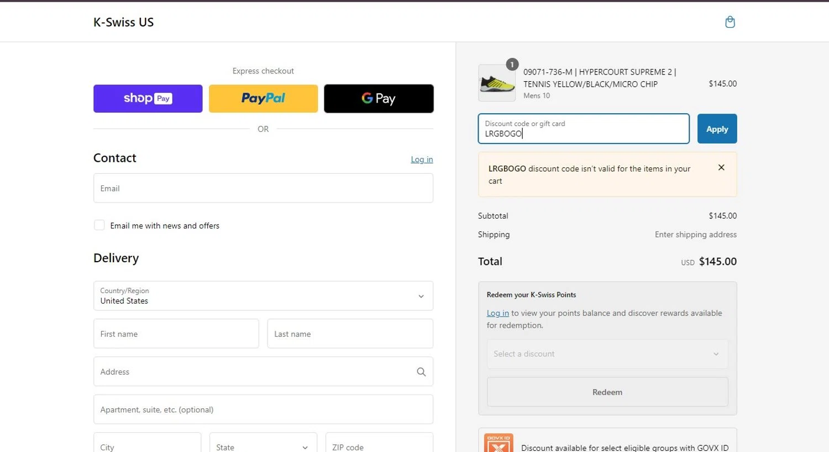This screenshot has height=452, width=829.
Task: Expand the Country/Region dropdown
Action: tap(263, 296)
